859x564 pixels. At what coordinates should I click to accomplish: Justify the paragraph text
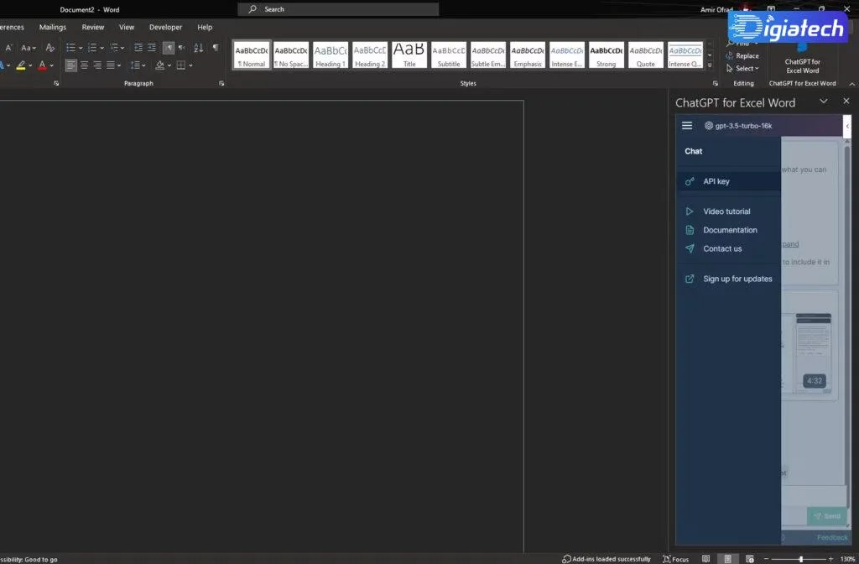point(111,65)
